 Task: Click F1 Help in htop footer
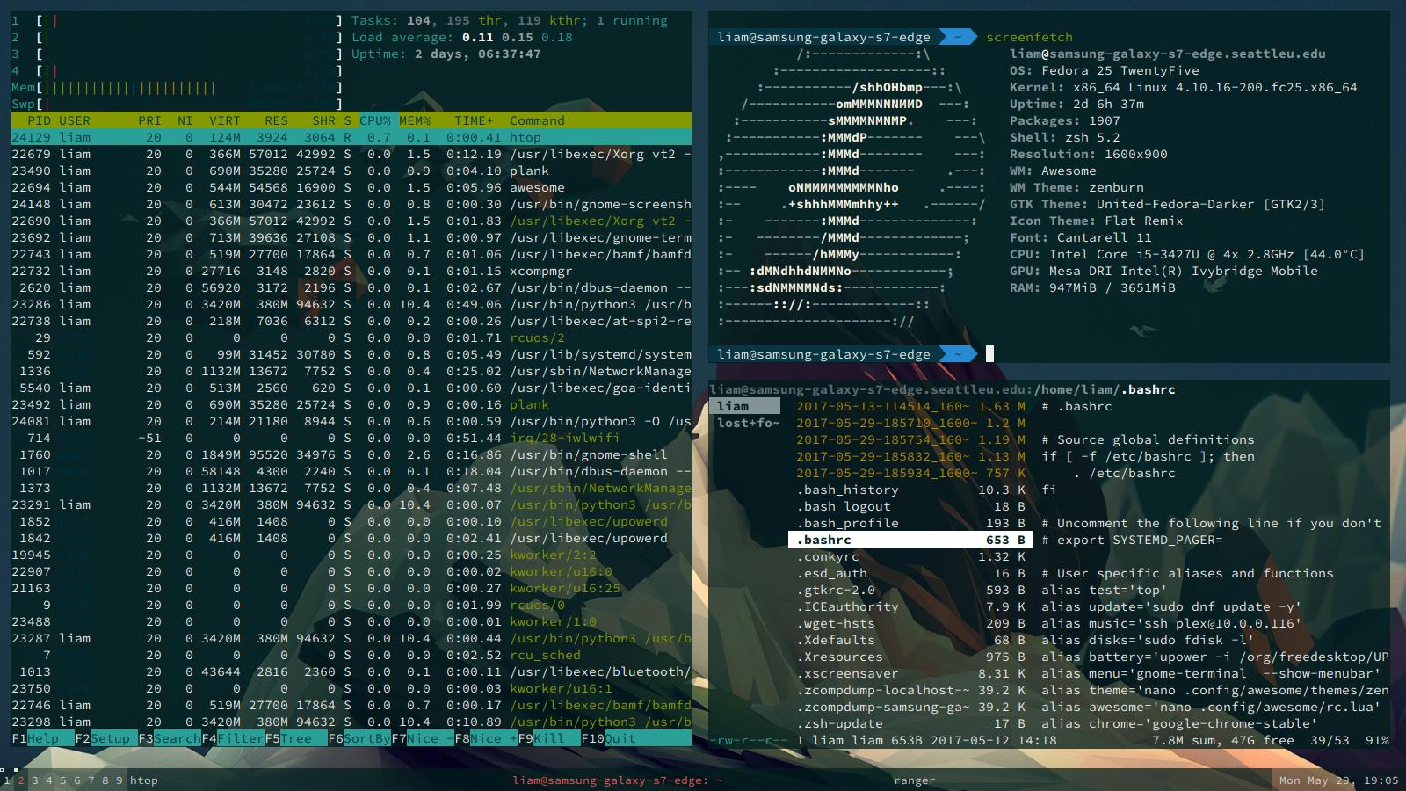coord(43,738)
